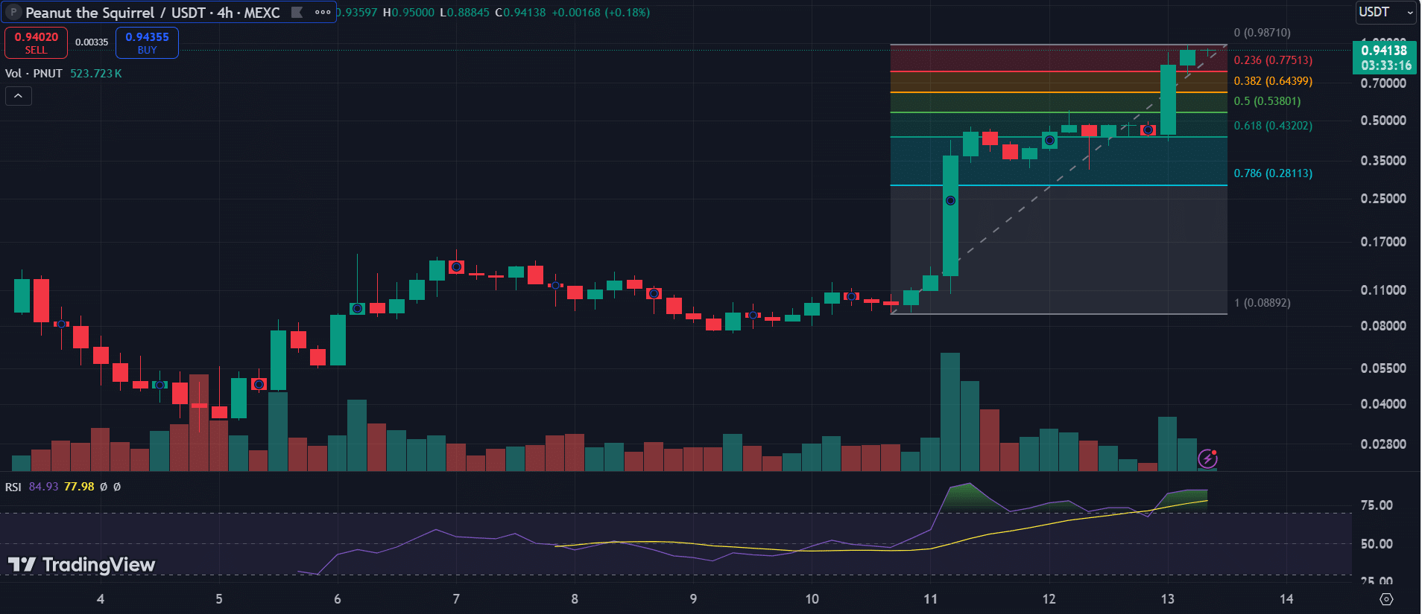Image resolution: width=1422 pixels, height=614 pixels.
Task: Click Fibonacci level 1 (0.08892) label
Action: (1263, 303)
